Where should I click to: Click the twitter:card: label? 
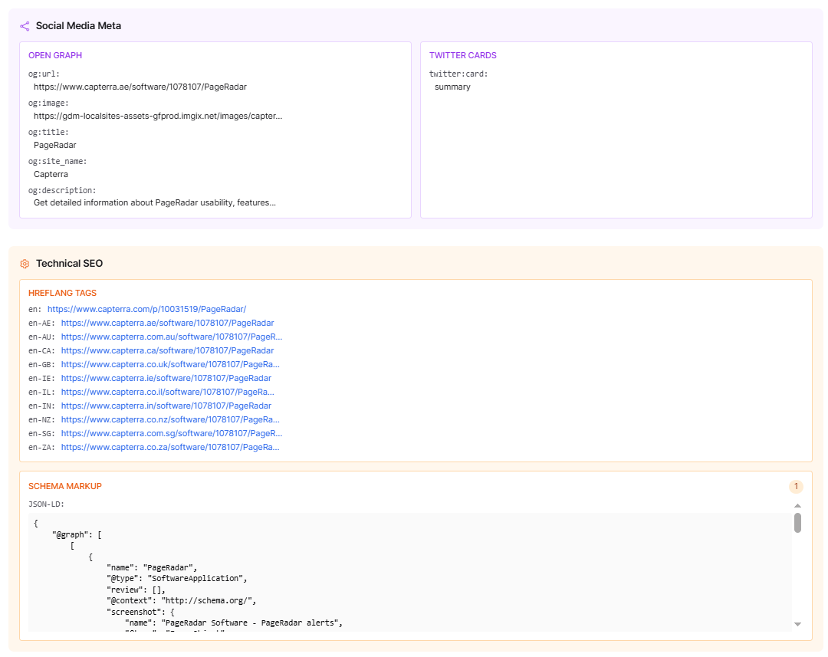click(x=458, y=74)
